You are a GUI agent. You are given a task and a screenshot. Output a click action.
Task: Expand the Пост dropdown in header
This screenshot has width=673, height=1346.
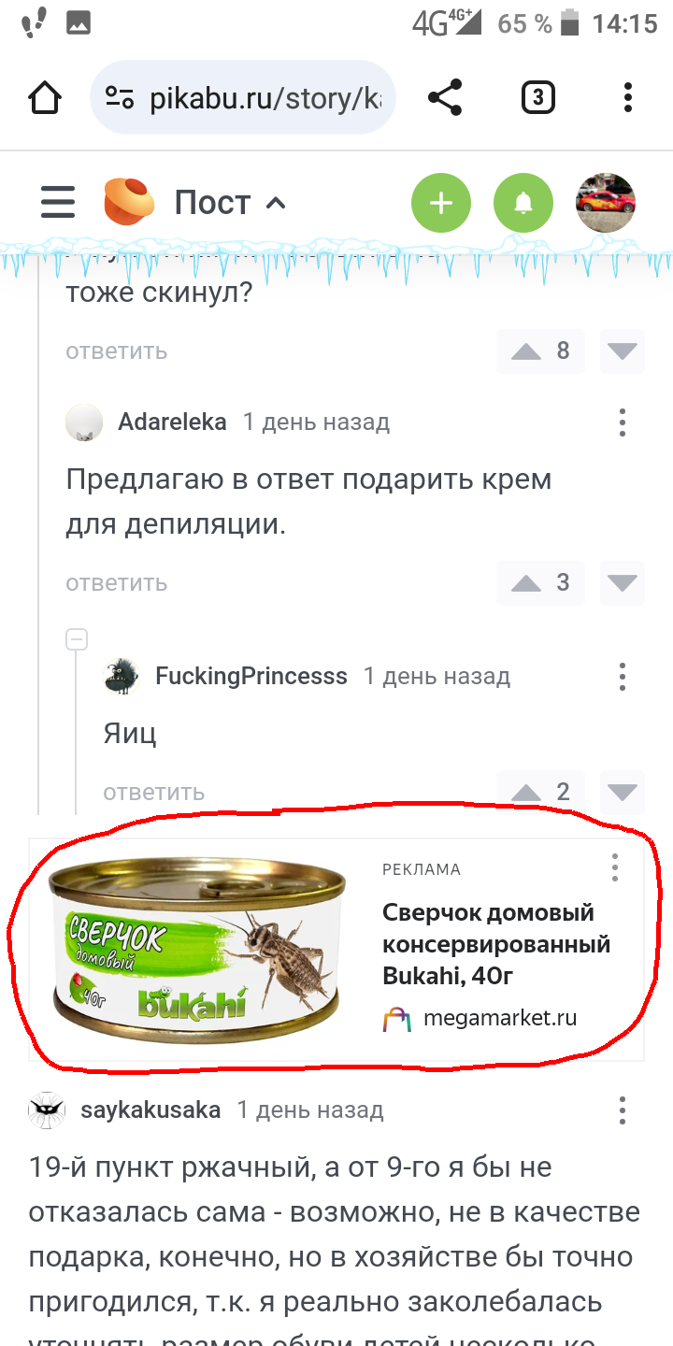[230, 203]
